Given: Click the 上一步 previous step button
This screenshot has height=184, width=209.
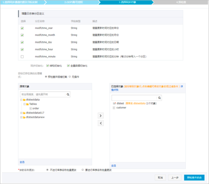Looking at the screenshot, I should (175, 177).
